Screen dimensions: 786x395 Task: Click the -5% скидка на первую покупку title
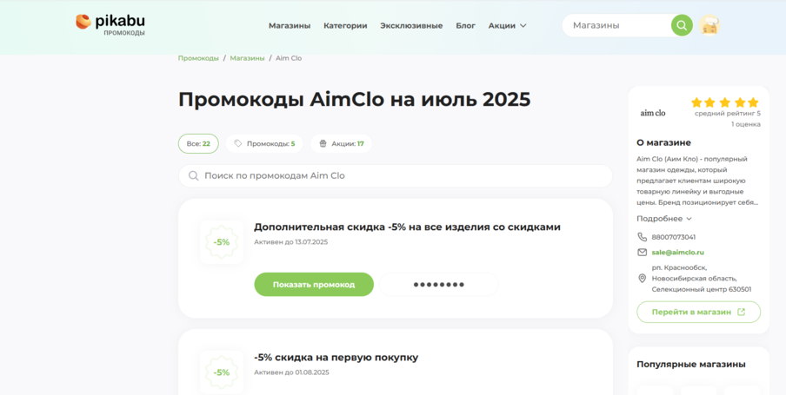click(336, 358)
